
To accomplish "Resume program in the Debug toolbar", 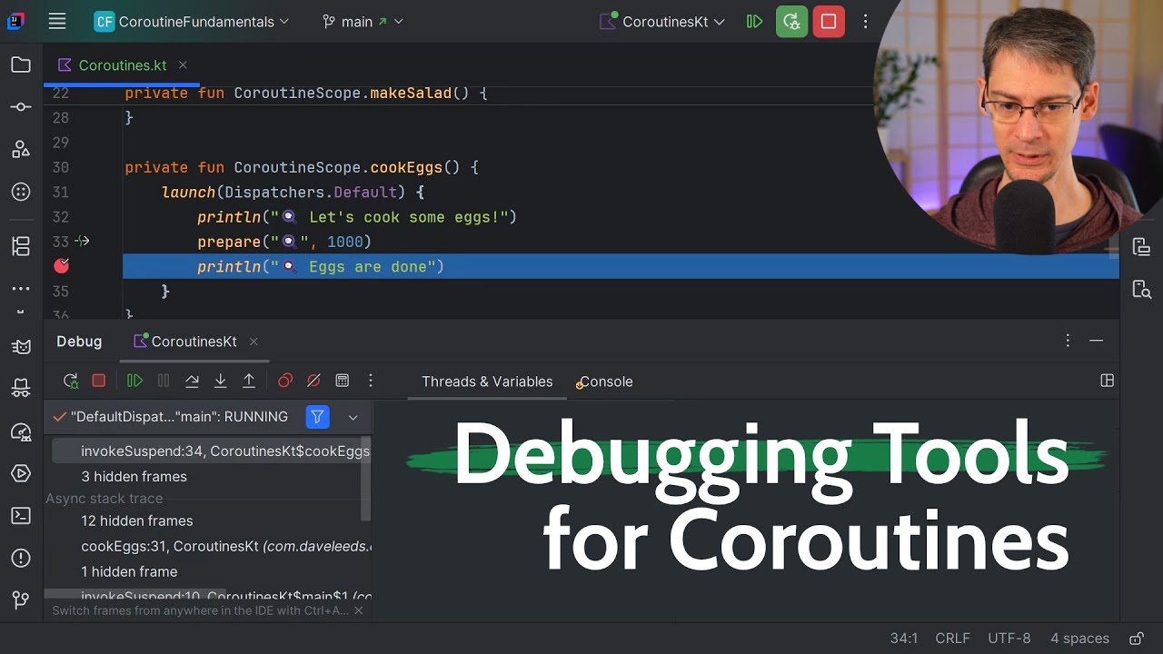I will [134, 381].
